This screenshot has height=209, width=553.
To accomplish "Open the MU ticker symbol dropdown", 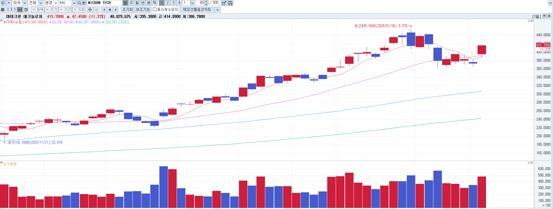I will pyautogui.click(x=74, y=3).
